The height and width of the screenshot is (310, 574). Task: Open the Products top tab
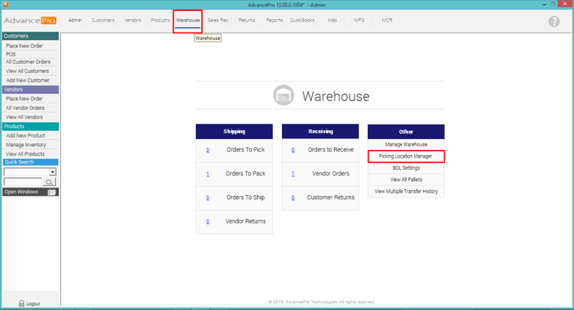[x=160, y=20]
